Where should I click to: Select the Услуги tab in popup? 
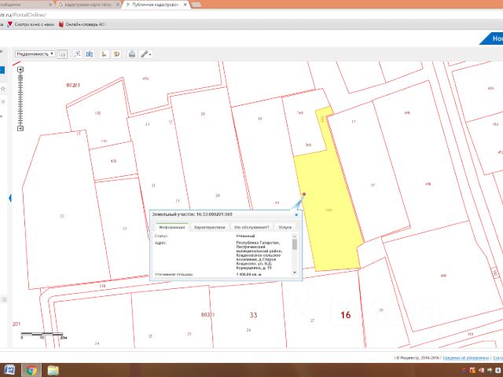click(285, 226)
